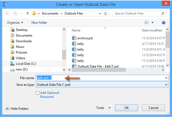Enable the Add Optional Password checkbox
Image resolution: width=172 pixels, height=117 pixels.
click(x=38, y=93)
